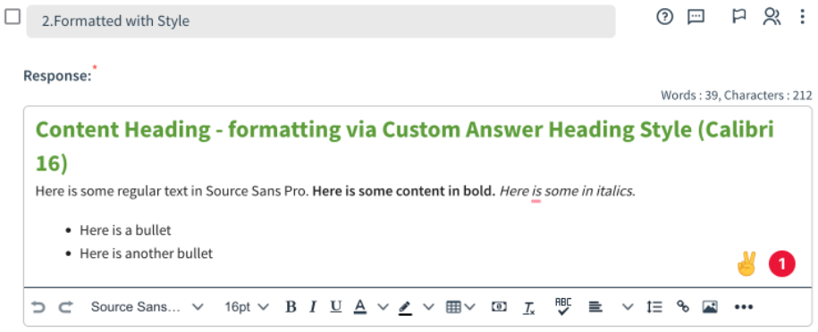Screen dimensions: 818x332
Task: Open the comments speech bubble icon
Action: click(696, 17)
